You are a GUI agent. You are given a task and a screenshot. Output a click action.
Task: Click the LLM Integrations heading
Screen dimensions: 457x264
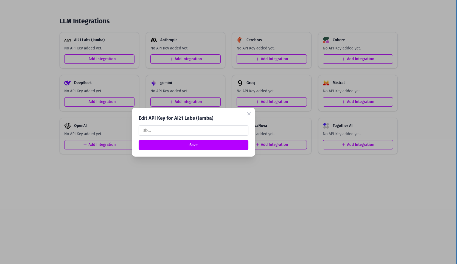(x=85, y=21)
